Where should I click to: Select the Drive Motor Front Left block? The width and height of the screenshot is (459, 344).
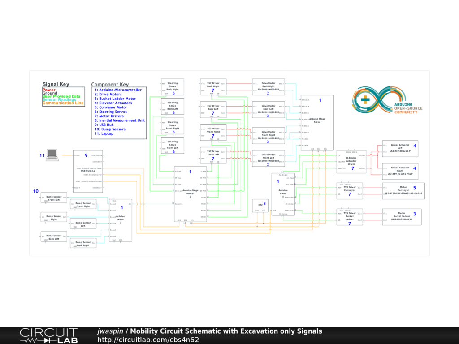[x=268, y=158]
